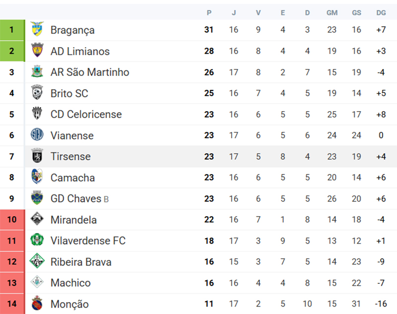Click the GD Chaves B crest
The height and width of the screenshot is (314, 397).
pyautogui.click(x=37, y=198)
